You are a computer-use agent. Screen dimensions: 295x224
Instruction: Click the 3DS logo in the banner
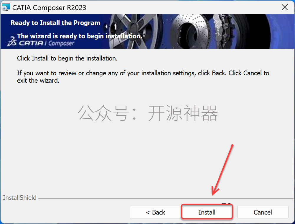pos(12,41)
